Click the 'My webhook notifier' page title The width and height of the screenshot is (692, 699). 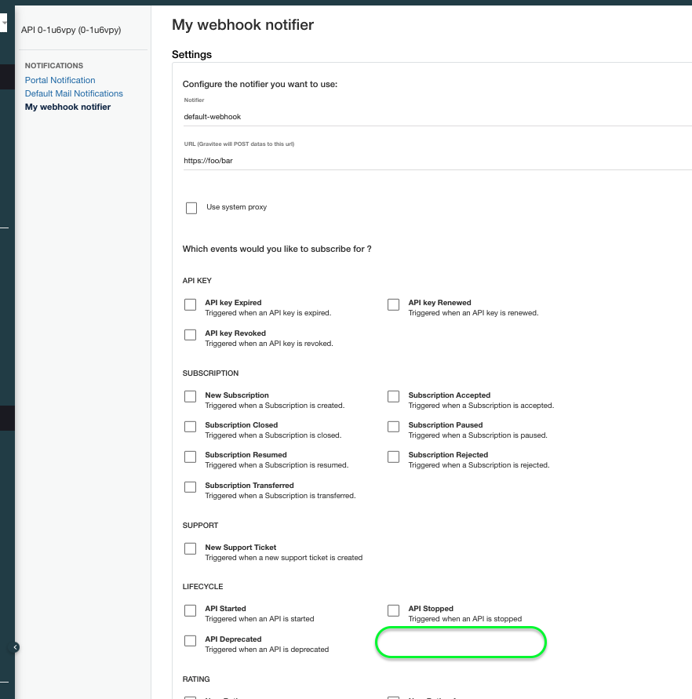(243, 25)
